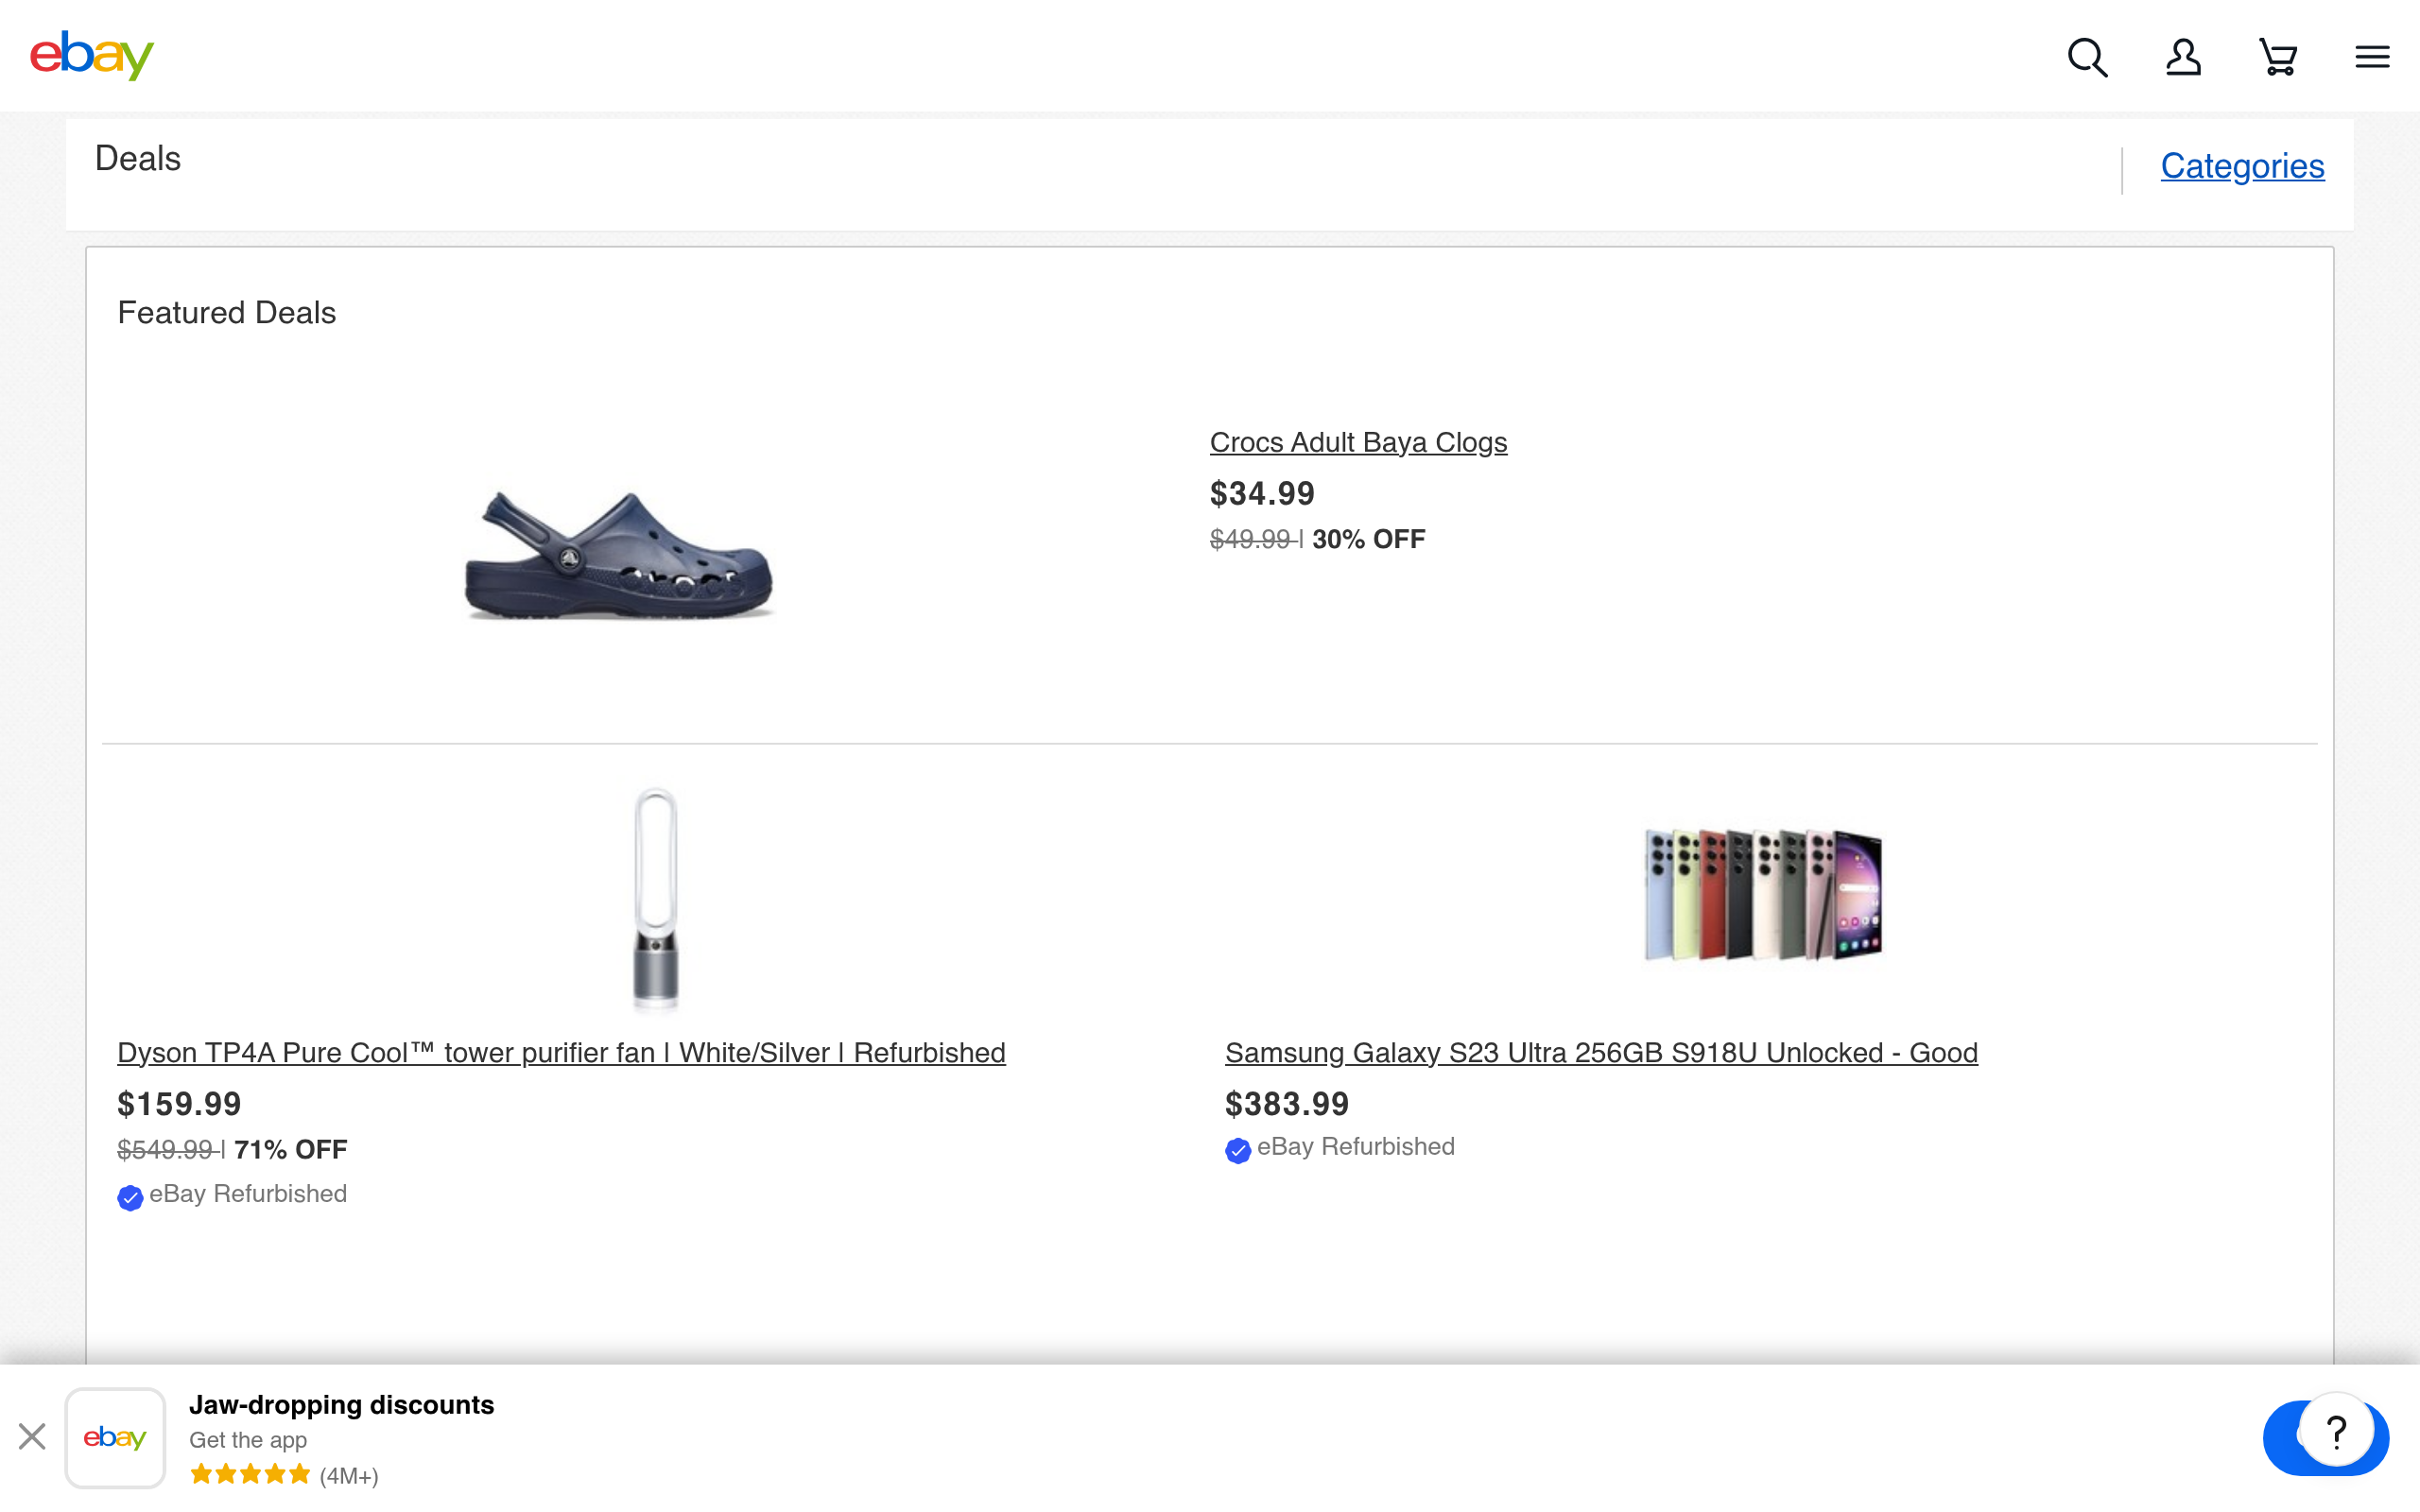The height and width of the screenshot is (1512, 2420).
Task: Click the Dyson tower fan image
Action: [656, 898]
